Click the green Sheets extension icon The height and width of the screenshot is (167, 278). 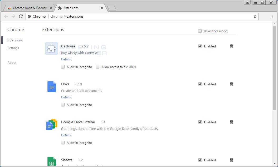(x=52, y=161)
